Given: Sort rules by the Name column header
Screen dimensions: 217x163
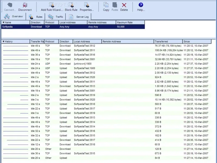Looking at the screenshot, I should click(15, 23).
